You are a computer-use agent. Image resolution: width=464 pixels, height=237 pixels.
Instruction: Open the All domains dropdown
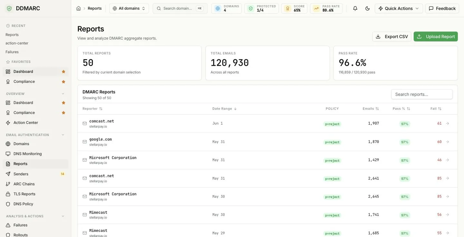(x=129, y=8)
